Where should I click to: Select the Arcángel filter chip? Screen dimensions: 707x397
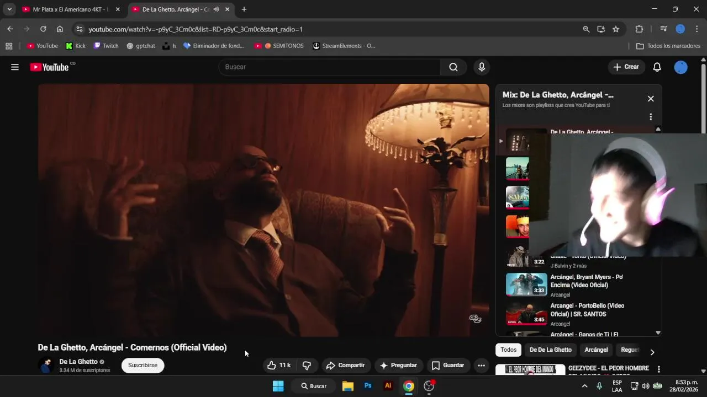[596, 350]
